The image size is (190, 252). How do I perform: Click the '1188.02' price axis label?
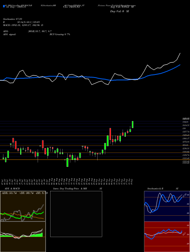click(186, 152)
